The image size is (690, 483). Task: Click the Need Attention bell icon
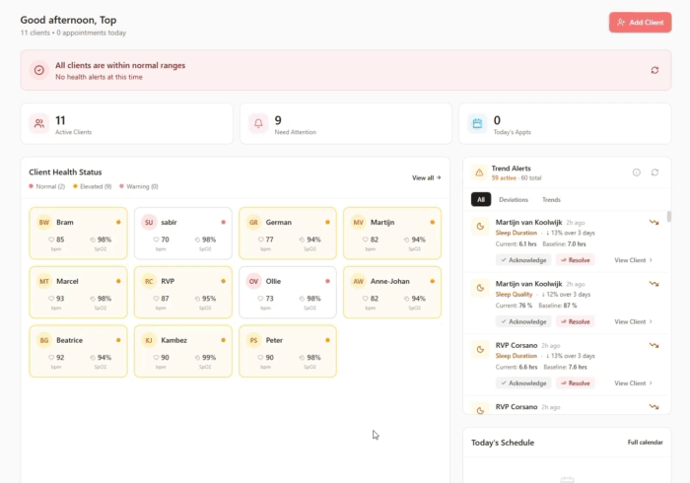pyautogui.click(x=258, y=123)
